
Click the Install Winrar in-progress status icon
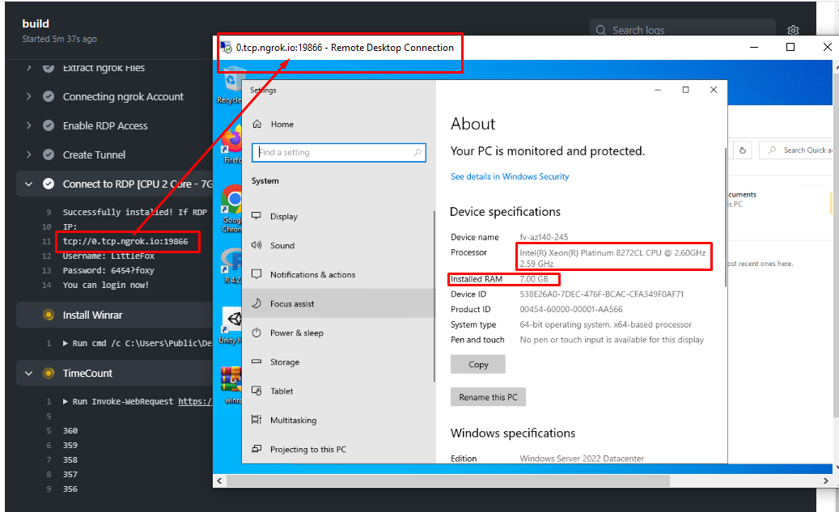point(49,315)
